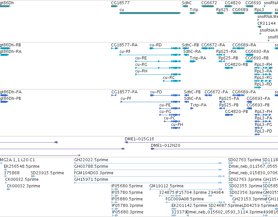This screenshot has width=278, height=217.
Task: Open the RpL3 gene label
Action: (x=259, y=9)
